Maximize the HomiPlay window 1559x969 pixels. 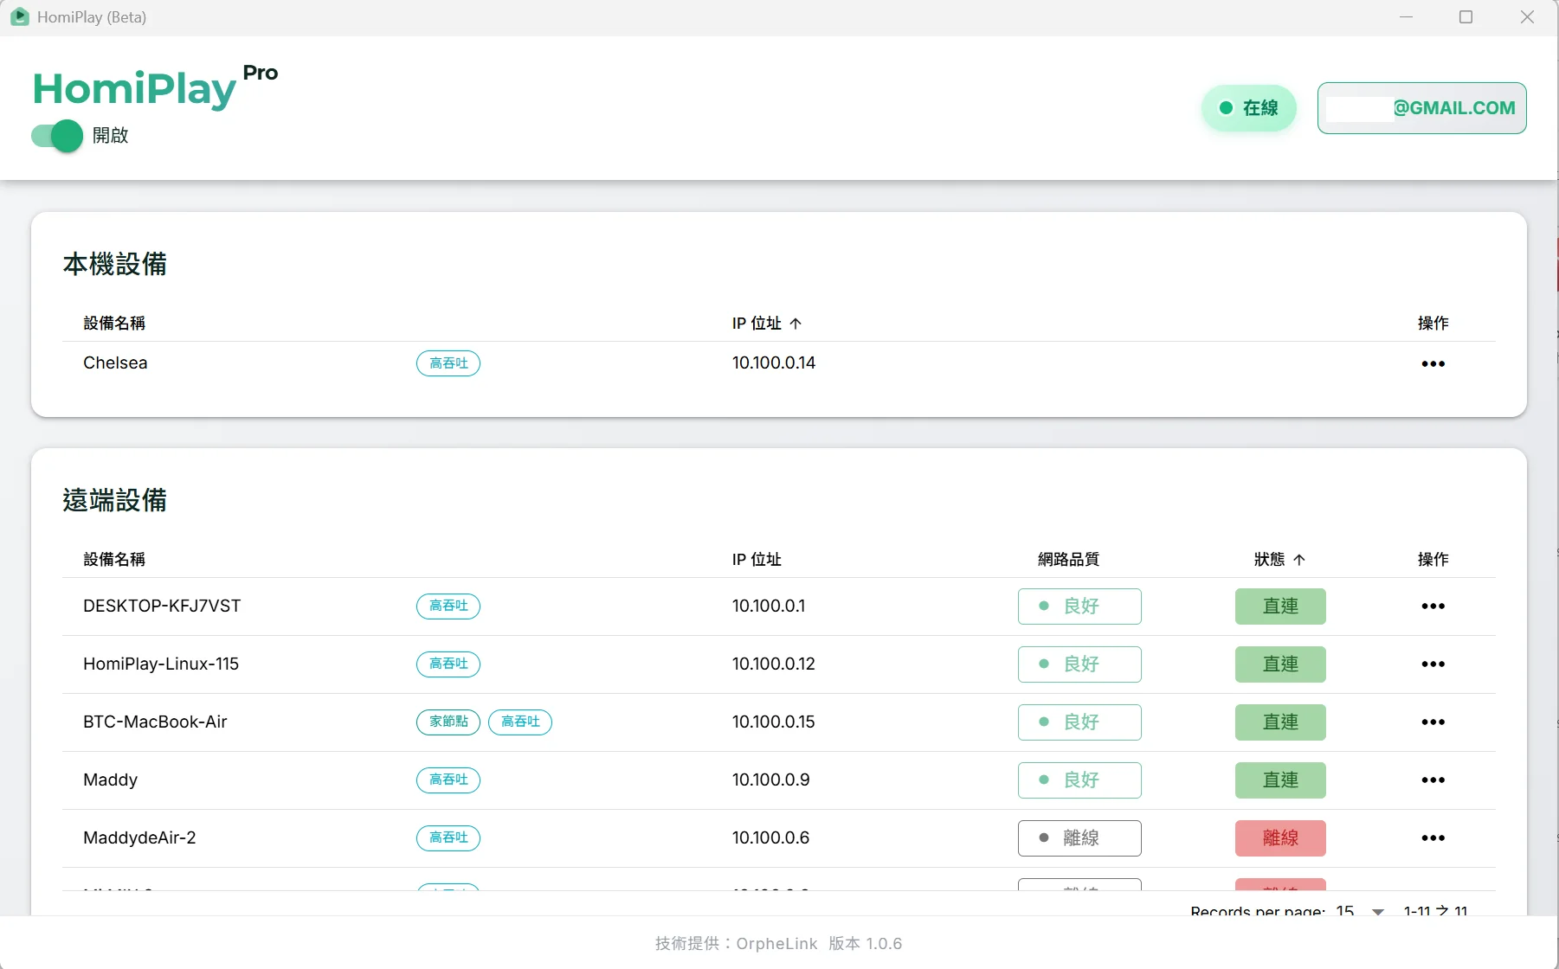pos(1466,17)
